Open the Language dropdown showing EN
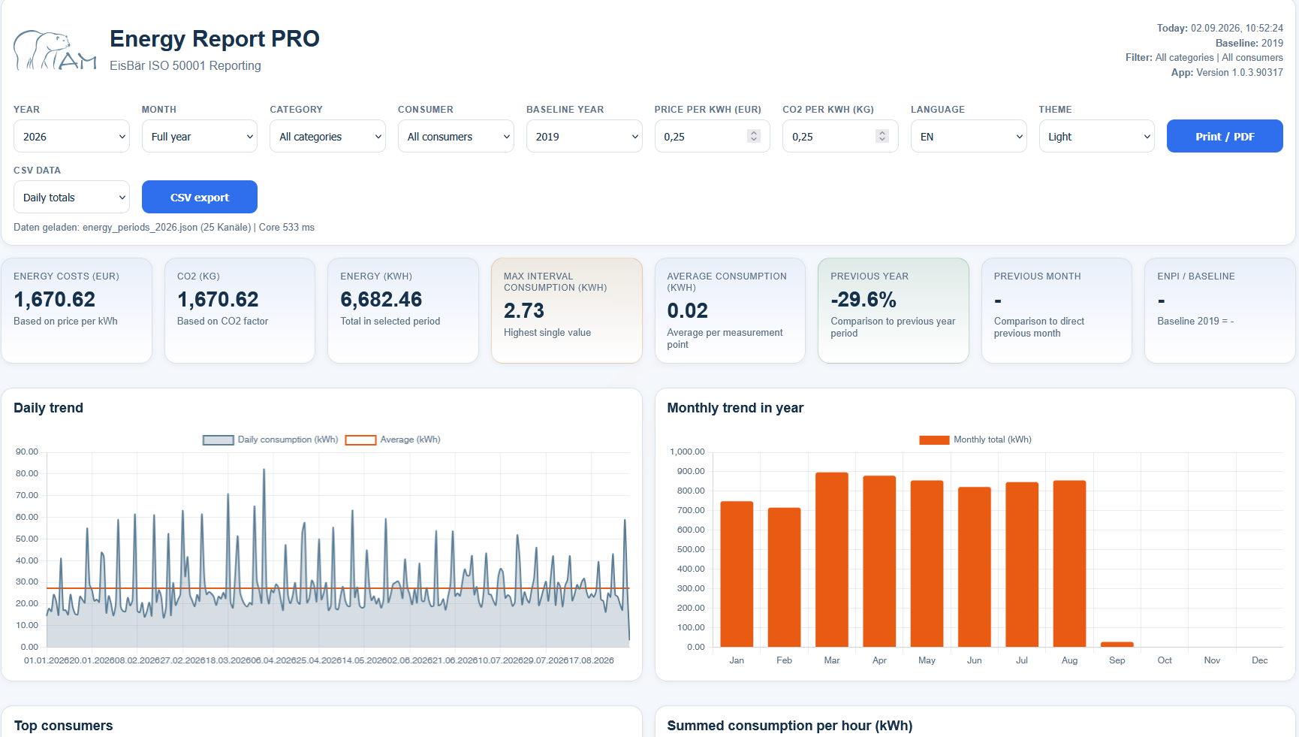 969,136
